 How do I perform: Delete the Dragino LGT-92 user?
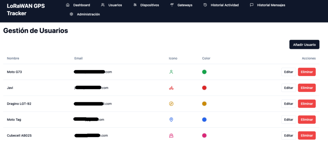[x=307, y=104]
